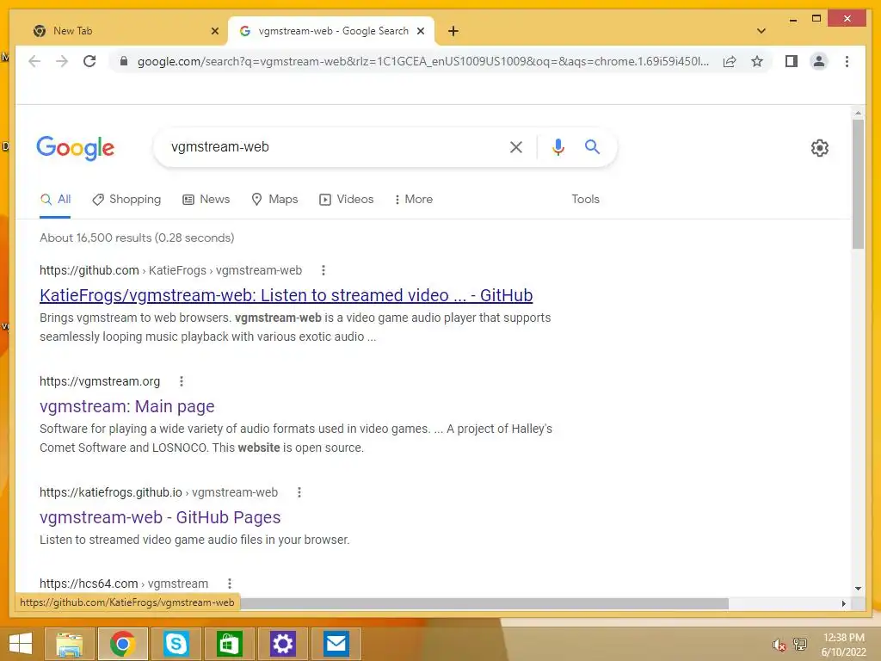The height and width of the screenshot is (661, 881).
Task: Click the vertical scrollbar thumb
Action: [x=858, y=184]
